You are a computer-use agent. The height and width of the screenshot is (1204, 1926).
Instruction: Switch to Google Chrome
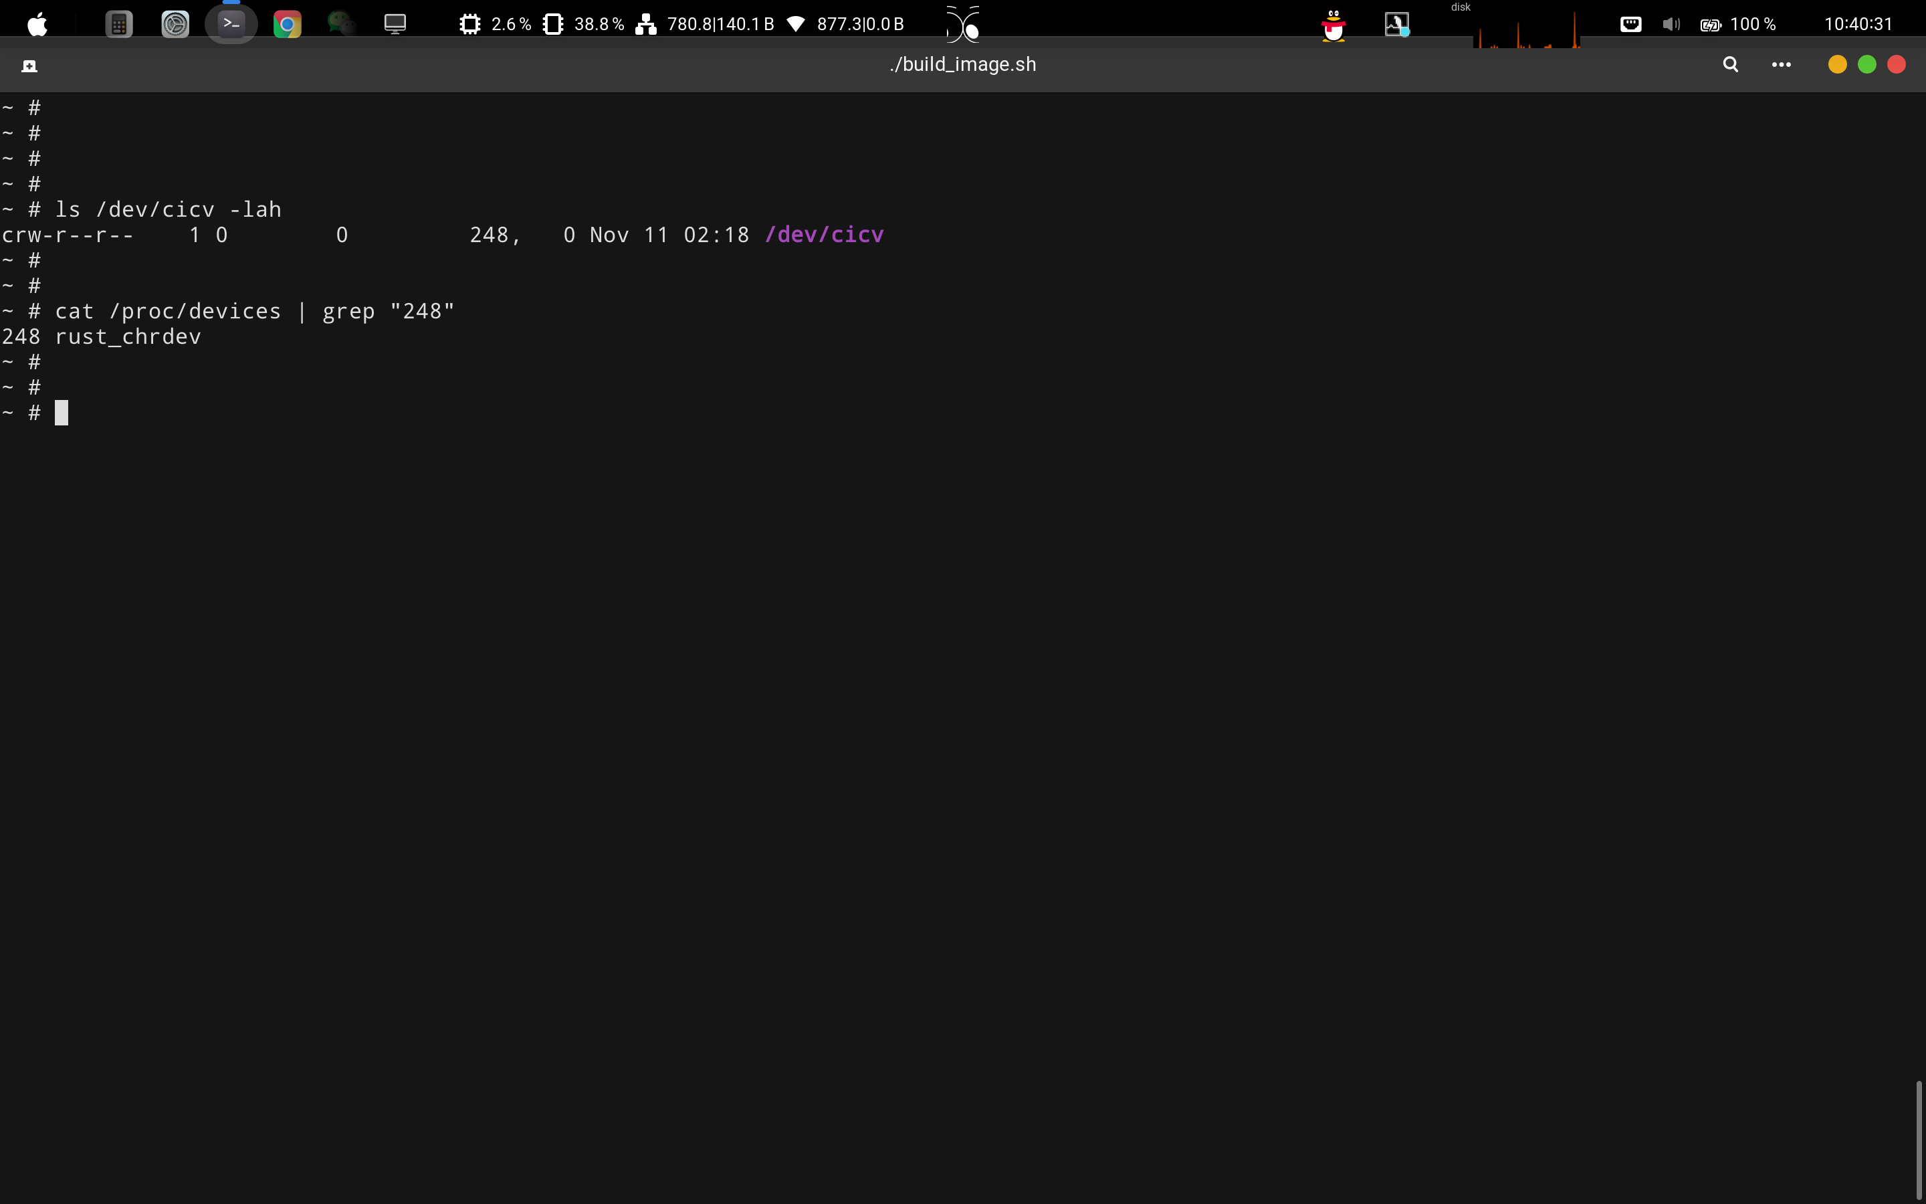(288, 24)
